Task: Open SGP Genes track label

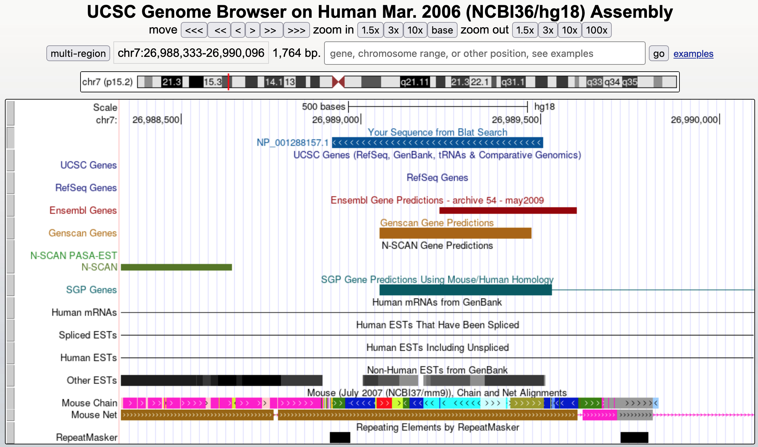Action: [91, 290]
